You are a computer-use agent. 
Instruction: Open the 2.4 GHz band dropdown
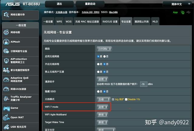104,49
